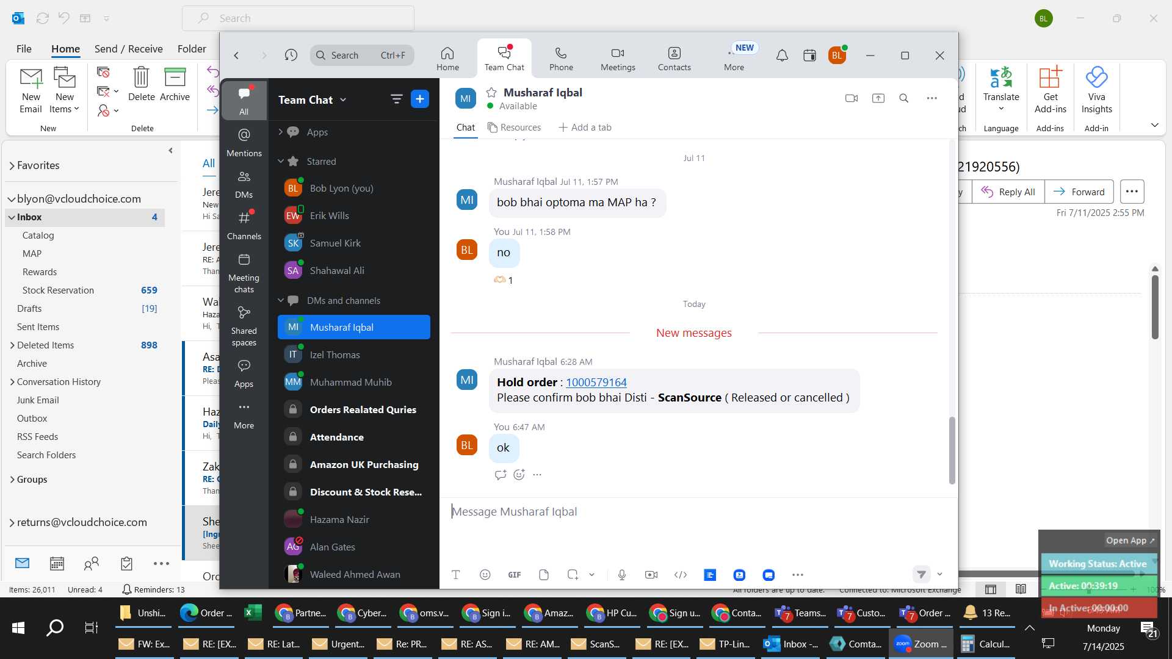Share screen in the Zoom chat header
Image resolution: width=1172 pixels, height=659 pixels.
tap(878, 98)
